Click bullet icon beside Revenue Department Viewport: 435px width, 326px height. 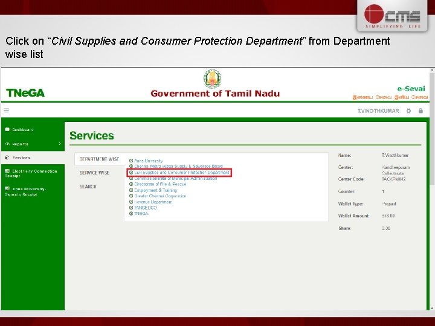point(131,202)
